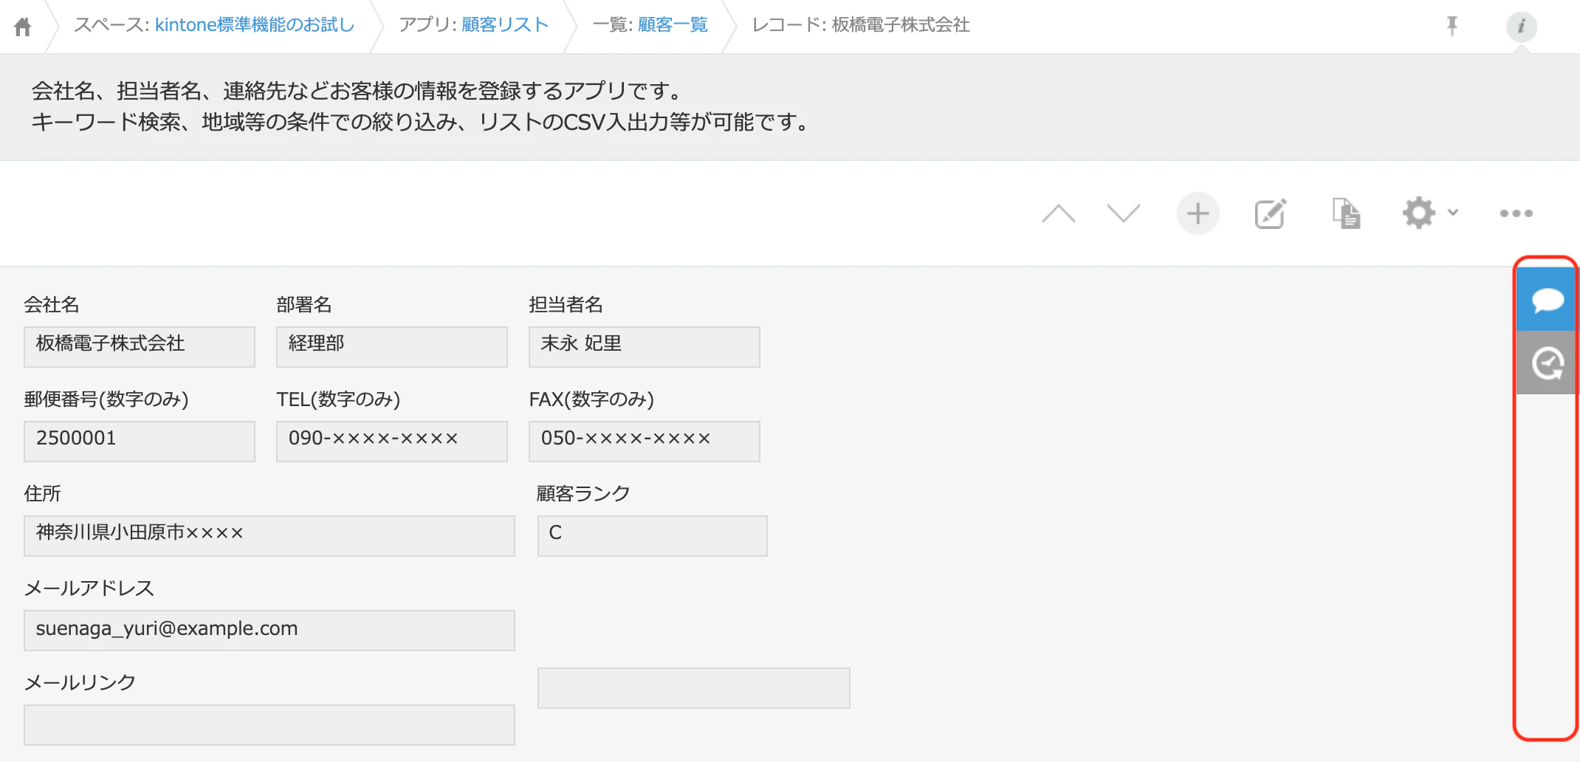This screenshot has height=762, width=1580.
Task: Toggle the app description info icon
Action: pos(1521,27)
